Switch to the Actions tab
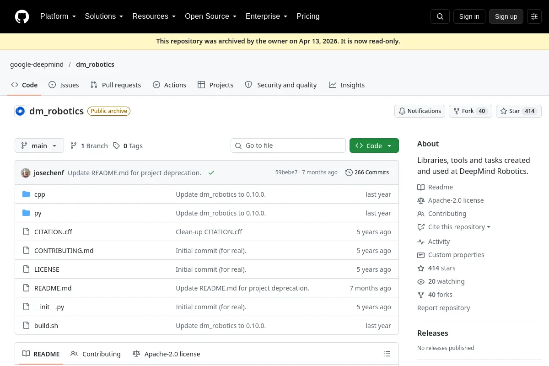 [x=170, y=85]
